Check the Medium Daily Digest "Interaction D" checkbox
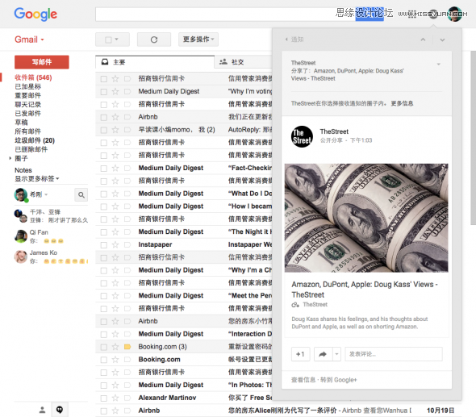 pos(104,334)
